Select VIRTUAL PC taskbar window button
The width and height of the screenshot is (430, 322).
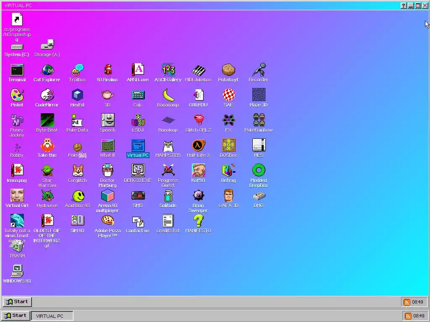(52, 316)
